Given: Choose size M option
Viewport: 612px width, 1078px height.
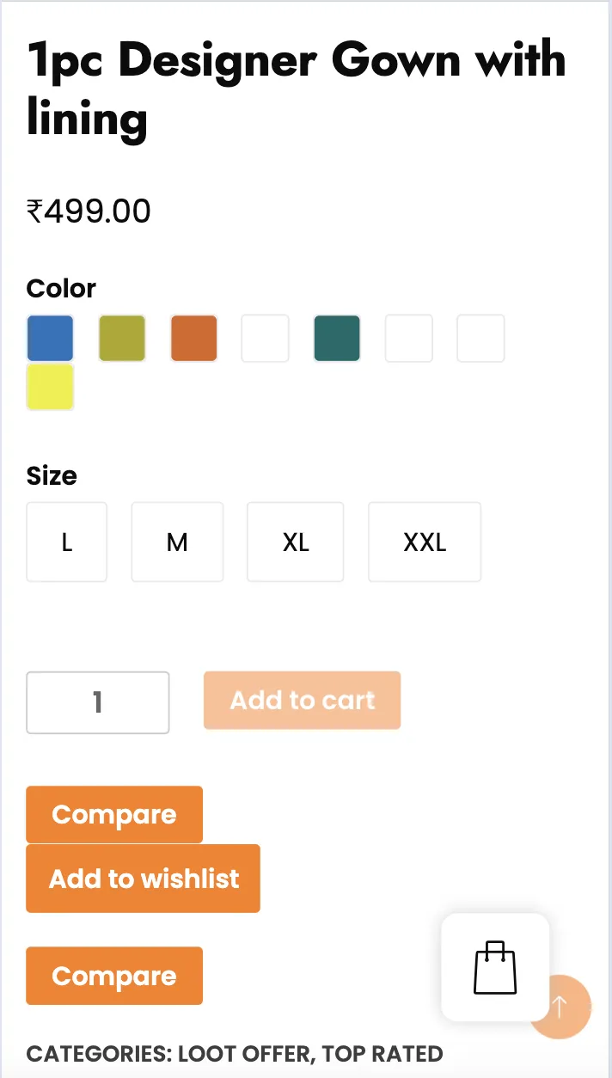Looking at the screenshot, I should (x=177, y=542).
